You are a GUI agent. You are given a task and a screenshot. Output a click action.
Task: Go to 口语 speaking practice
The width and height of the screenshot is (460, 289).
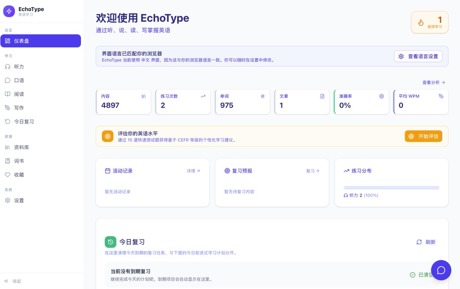coord(41,80)
